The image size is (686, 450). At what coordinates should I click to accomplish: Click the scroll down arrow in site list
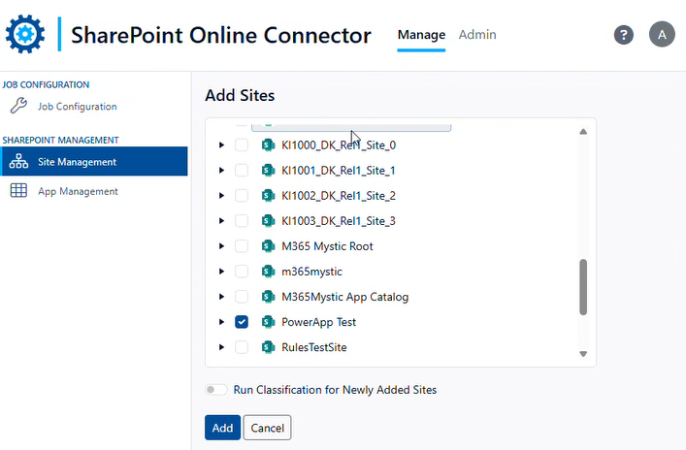point(583,354)
